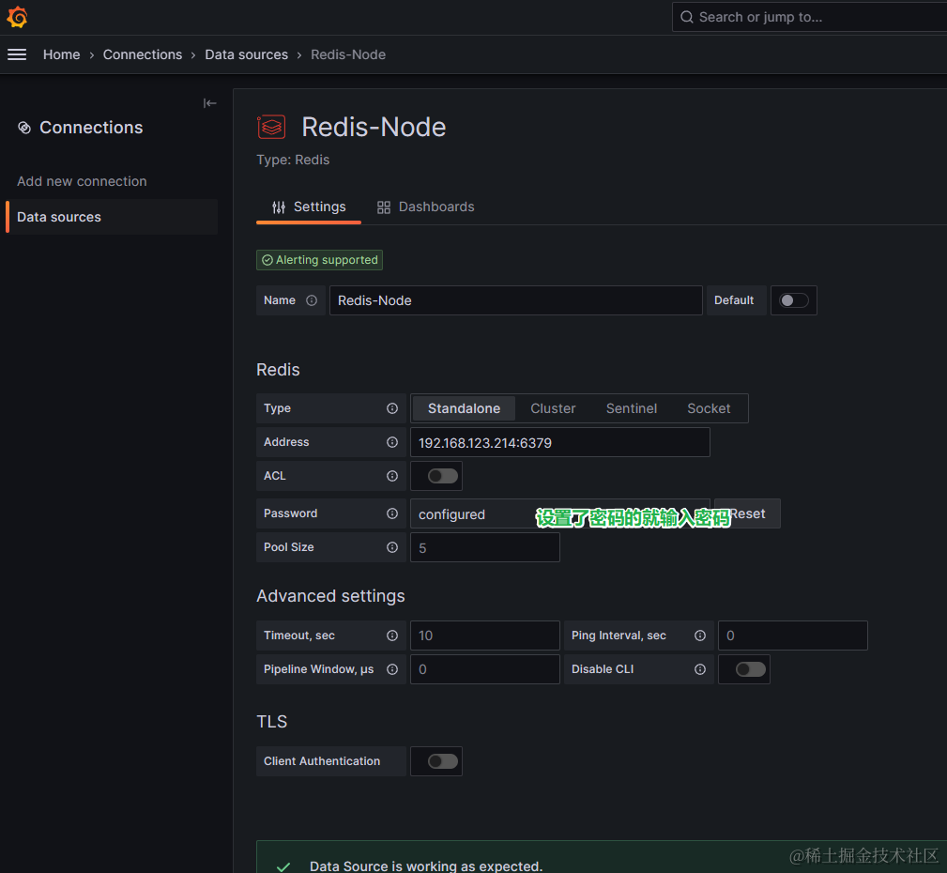The width and height of the screenshot is (947, 873).
Task: Go to Connections breadcrumb
Action: click(x=142, y=54)
